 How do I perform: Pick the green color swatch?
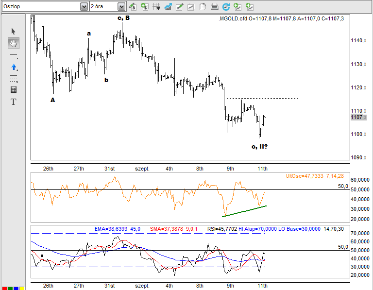tap(10, 289)
